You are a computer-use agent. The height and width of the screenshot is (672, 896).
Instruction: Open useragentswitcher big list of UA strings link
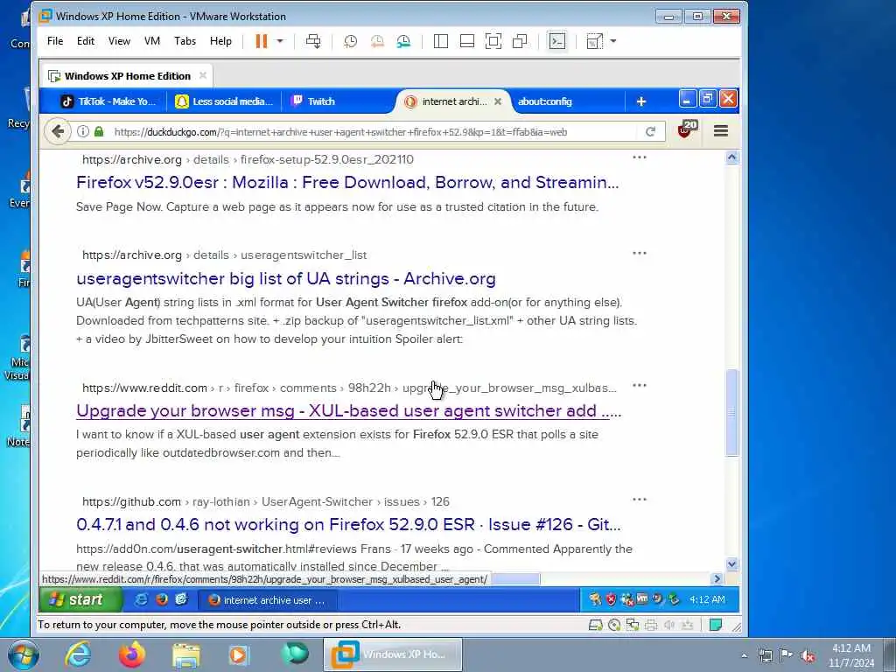click(x=286, y=279)
